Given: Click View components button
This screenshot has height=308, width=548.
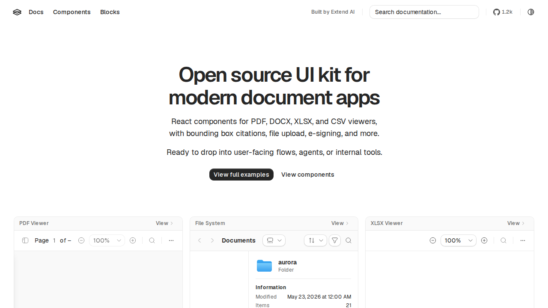Looking at the screenshot, I should click(308, 175).
